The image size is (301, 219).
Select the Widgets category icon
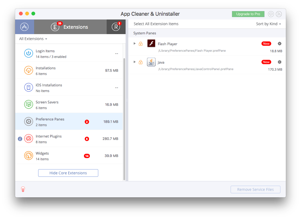point(28,155)
